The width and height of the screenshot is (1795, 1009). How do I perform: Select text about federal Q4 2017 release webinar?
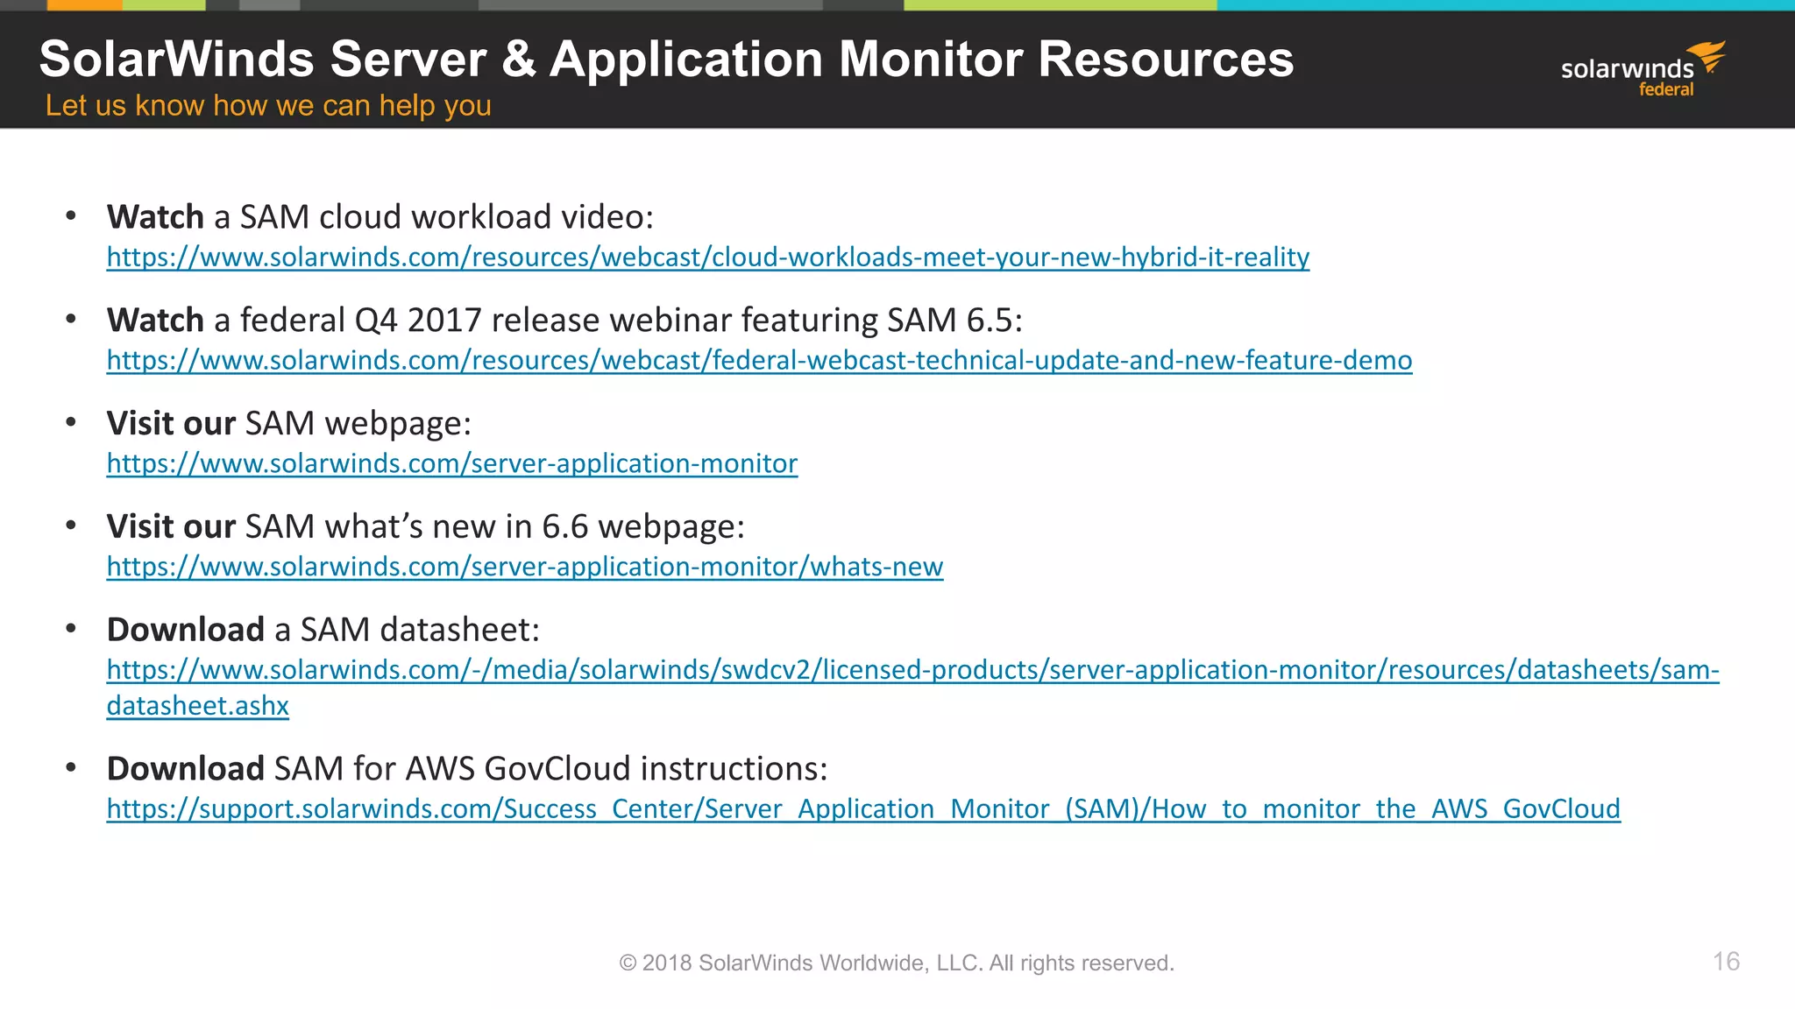[564, 320]
